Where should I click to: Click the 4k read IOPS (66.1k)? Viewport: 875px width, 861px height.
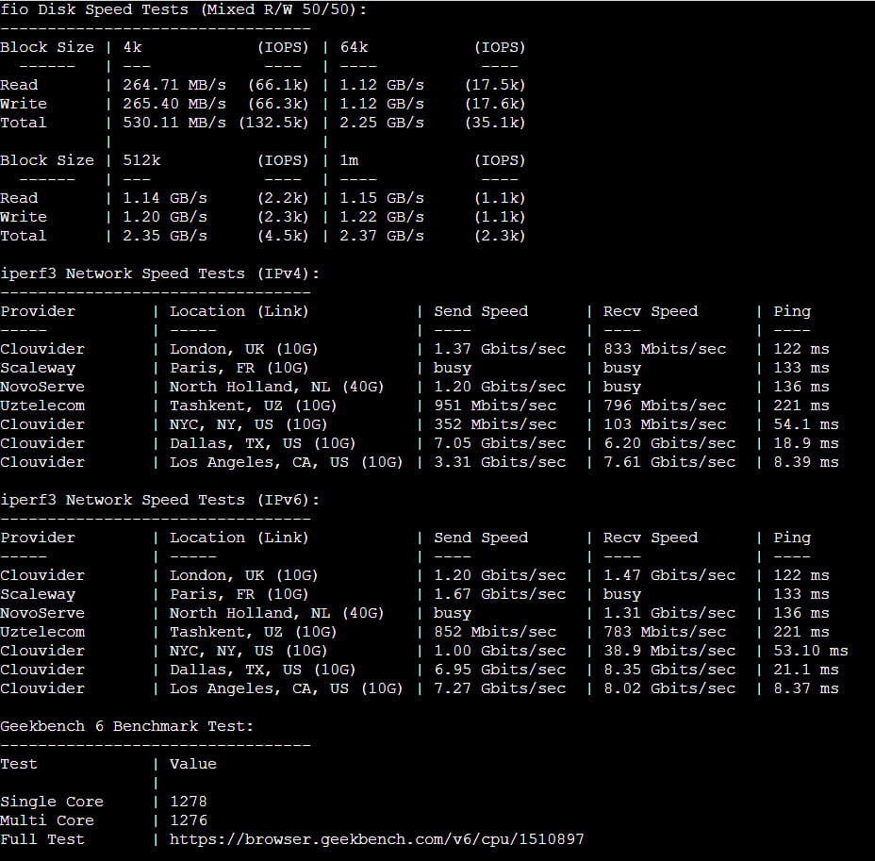(278, 85)
